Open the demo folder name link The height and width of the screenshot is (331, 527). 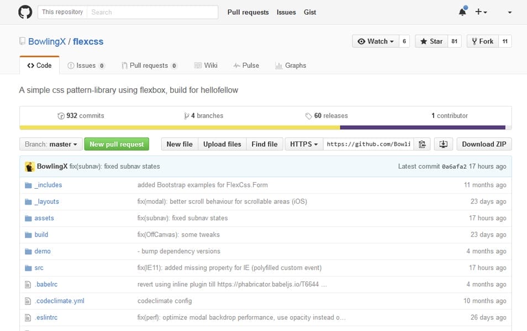click(x=43, y=251)
